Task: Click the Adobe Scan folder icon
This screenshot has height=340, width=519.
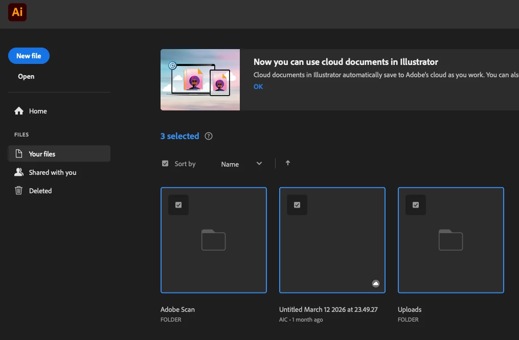Action: point(214,240)
